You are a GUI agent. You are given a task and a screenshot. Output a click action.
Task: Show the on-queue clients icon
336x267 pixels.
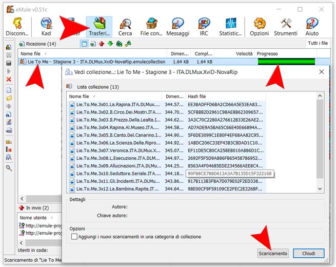[119, 44]
